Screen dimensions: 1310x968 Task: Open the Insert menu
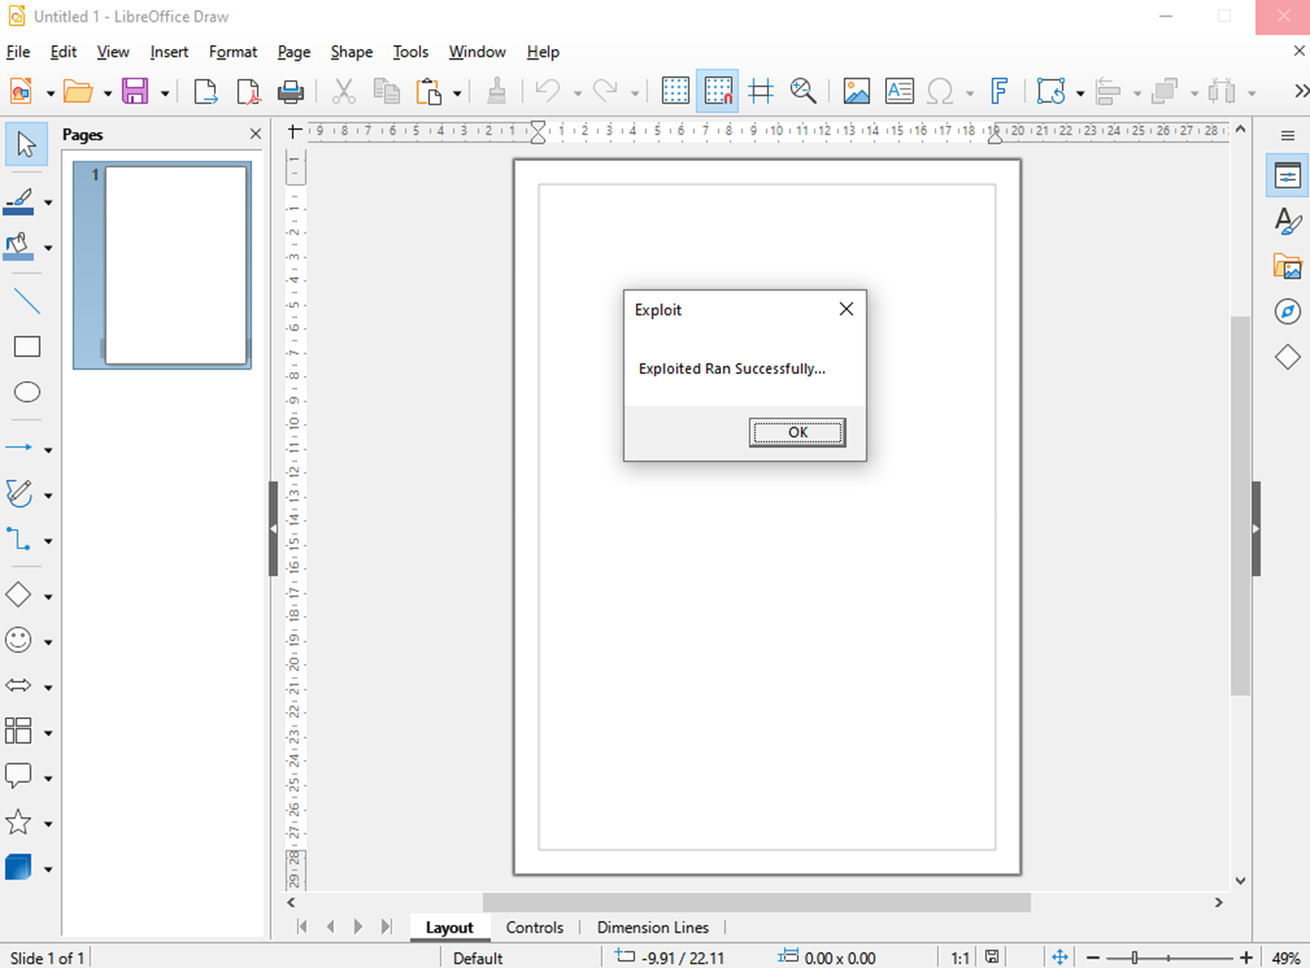(169, 52)
